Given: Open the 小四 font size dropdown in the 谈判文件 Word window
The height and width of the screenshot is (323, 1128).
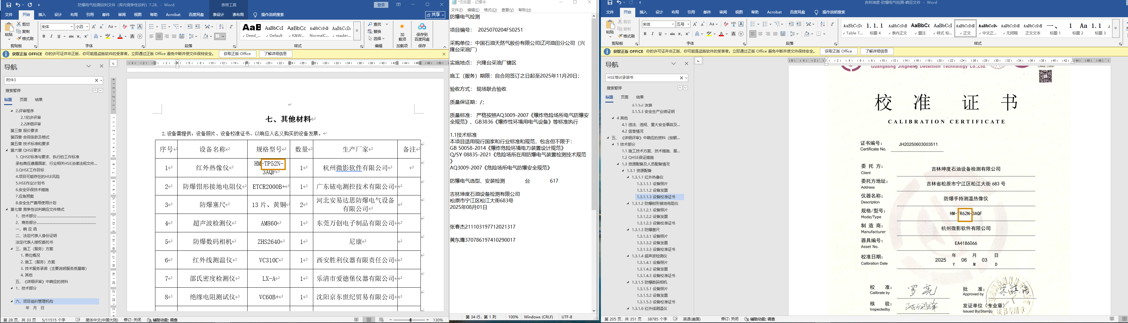Looking at the screenshot, I should tap(88, 27).
